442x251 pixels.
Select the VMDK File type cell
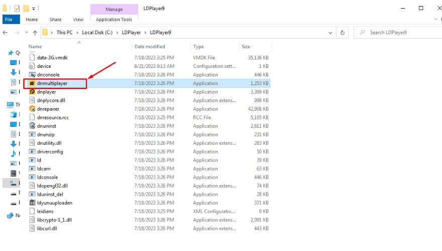pyautogui.click(x=204, y=58)
